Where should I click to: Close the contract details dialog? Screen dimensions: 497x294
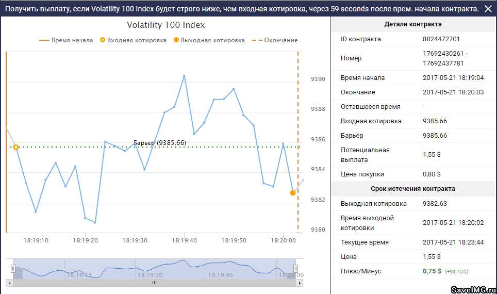[488, 9]
